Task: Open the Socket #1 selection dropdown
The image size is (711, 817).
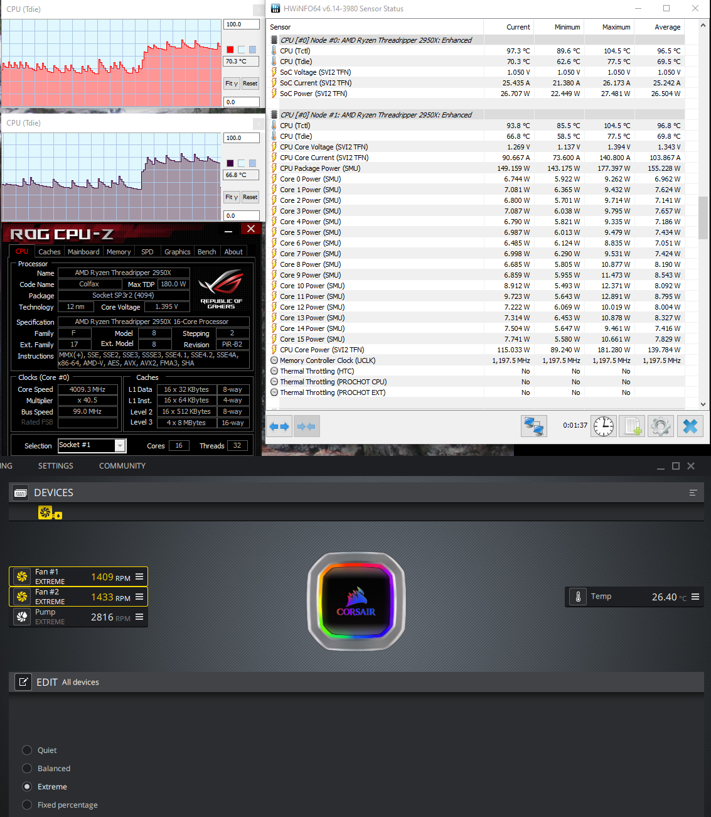Action: [120, 445]
